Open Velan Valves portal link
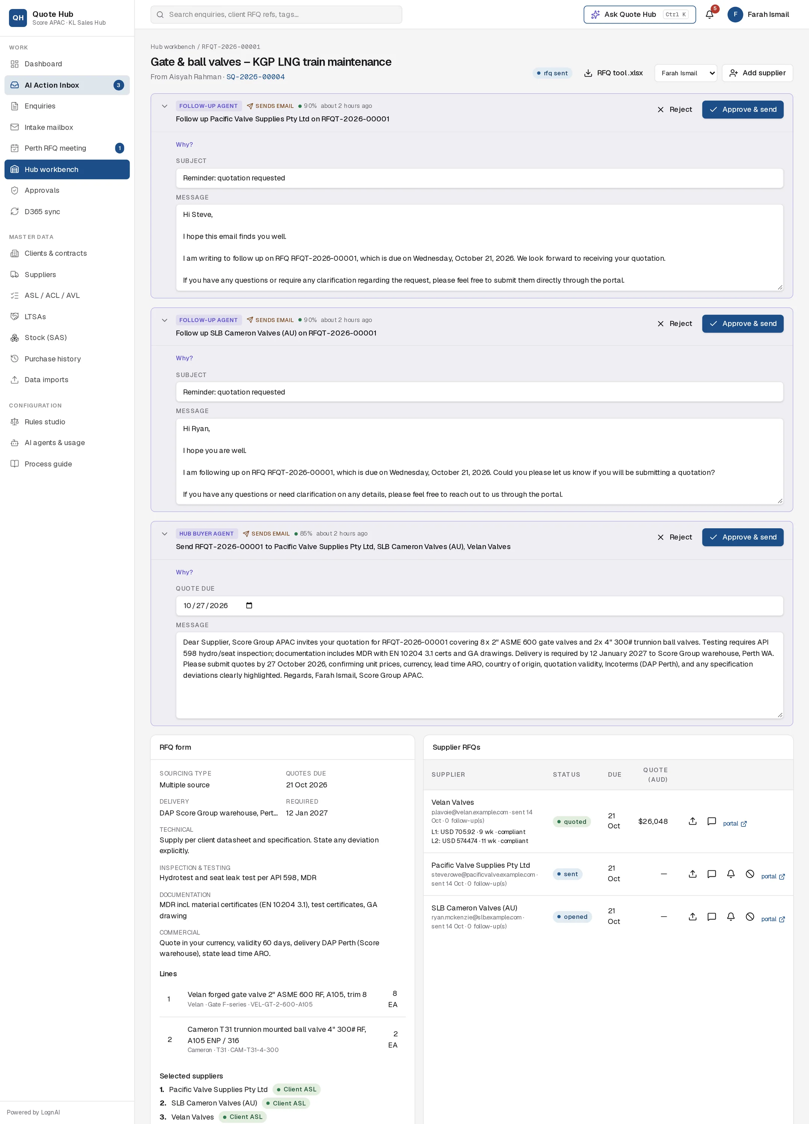This screenshot has height=1124, width=809. click(735, 824)
